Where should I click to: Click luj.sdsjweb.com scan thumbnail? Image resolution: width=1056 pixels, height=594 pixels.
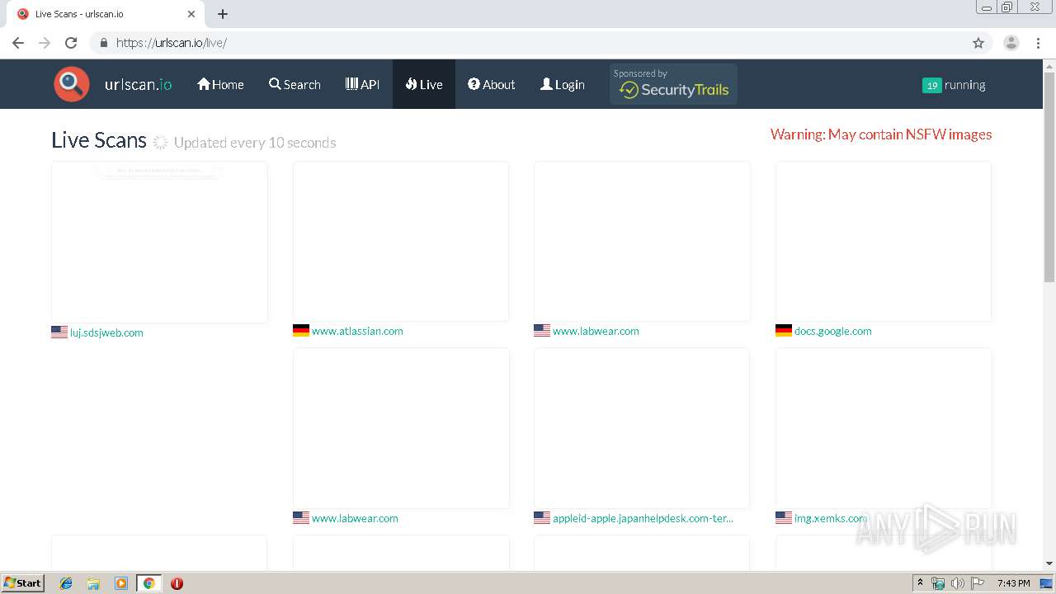pyautogui.click(x=159, y=242)
